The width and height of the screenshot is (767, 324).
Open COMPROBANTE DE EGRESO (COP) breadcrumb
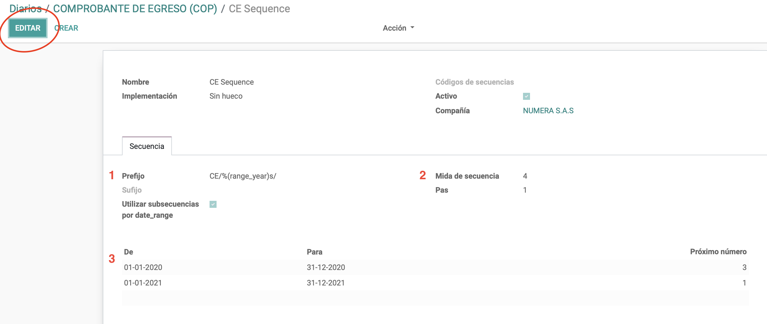pyautogui.click(x=135, y=9)
